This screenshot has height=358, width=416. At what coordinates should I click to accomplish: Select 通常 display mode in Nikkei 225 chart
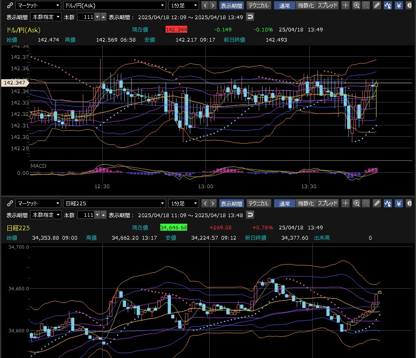(x=284, y=203)
